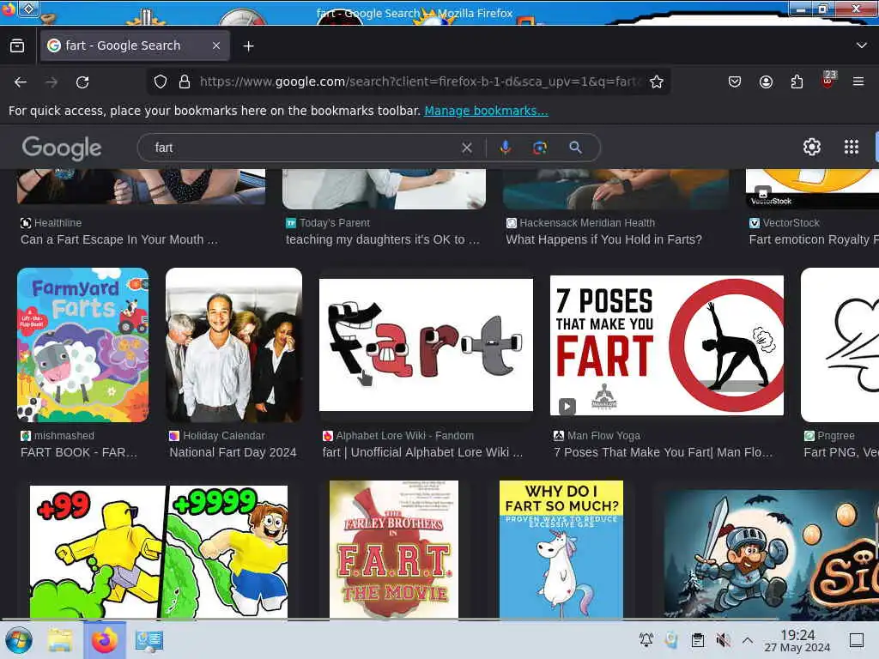Open Google Lens search by image icon
This screenshot has height=659, width=879.
coord(539,148)
